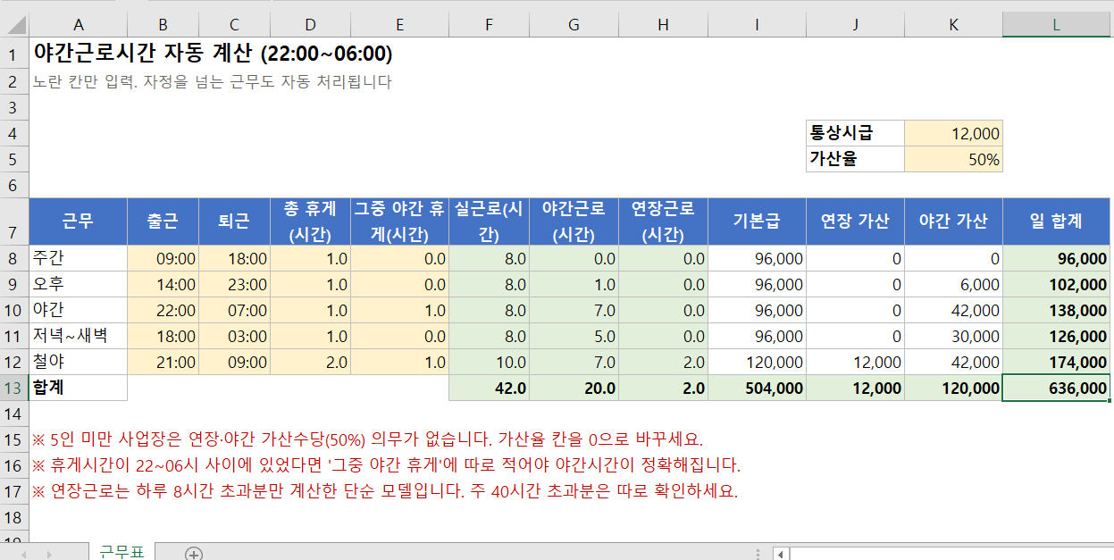This screenshot has width=1114, height=560.
Task: Click the 철야 daily total 174,000
Action: coord(1057,363)
